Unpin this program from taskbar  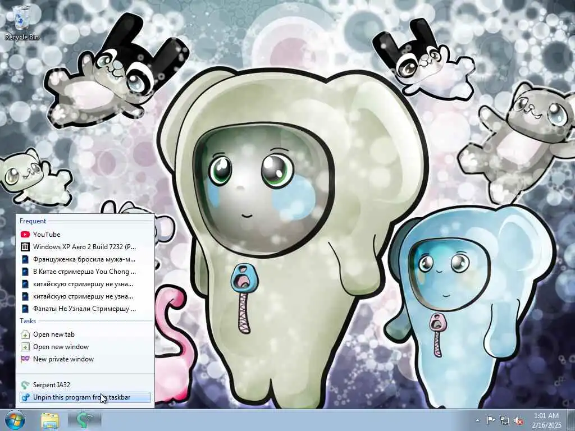pos(85,397)
